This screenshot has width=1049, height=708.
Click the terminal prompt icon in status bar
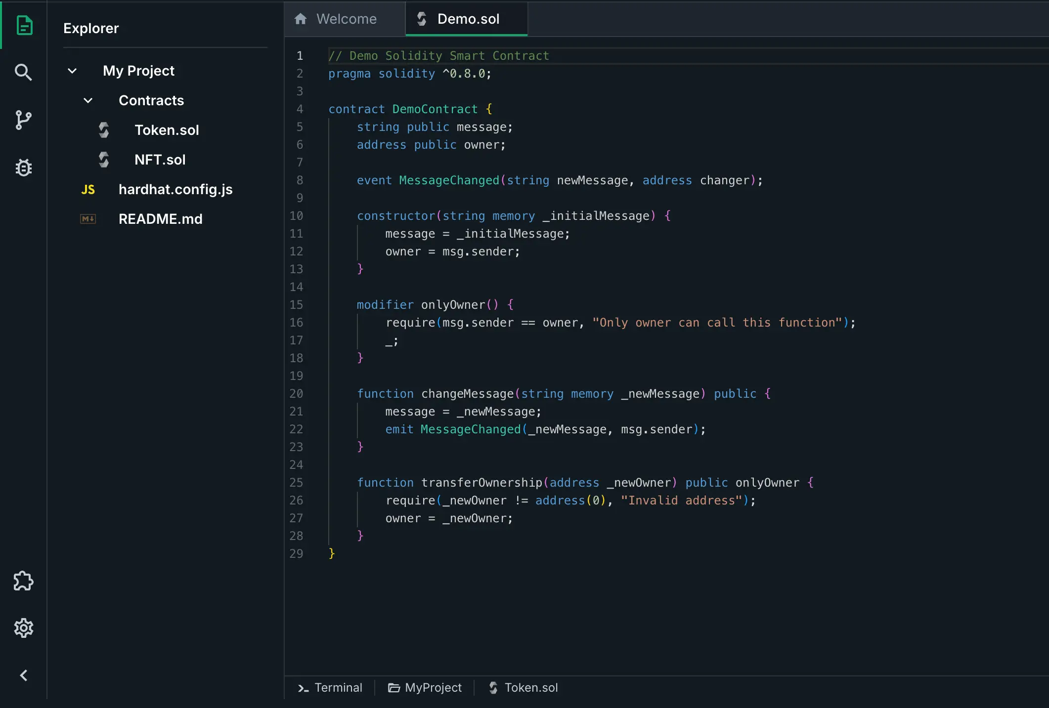(x=303, y=688)
